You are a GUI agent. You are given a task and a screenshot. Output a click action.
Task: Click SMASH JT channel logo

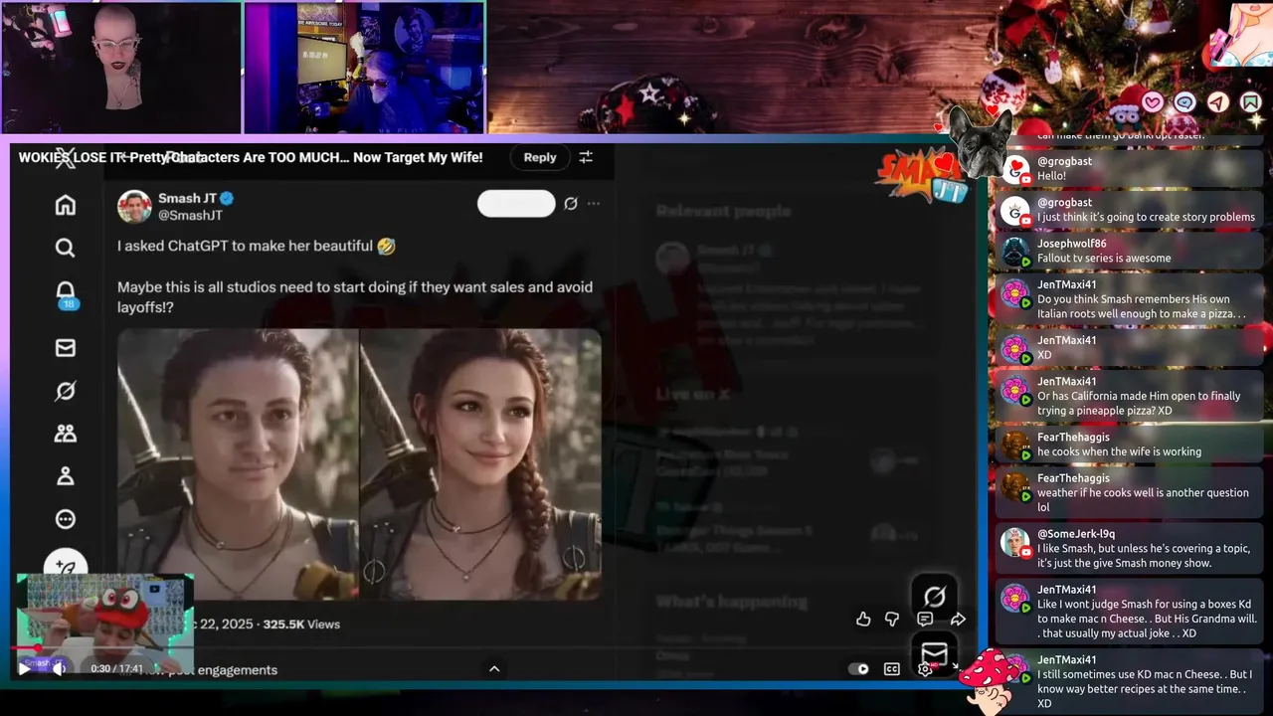click(x=920, y=176)
